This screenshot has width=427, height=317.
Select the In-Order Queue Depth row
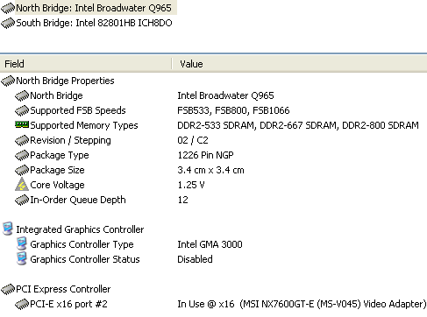pyautogui.click(x=213, y=200)
